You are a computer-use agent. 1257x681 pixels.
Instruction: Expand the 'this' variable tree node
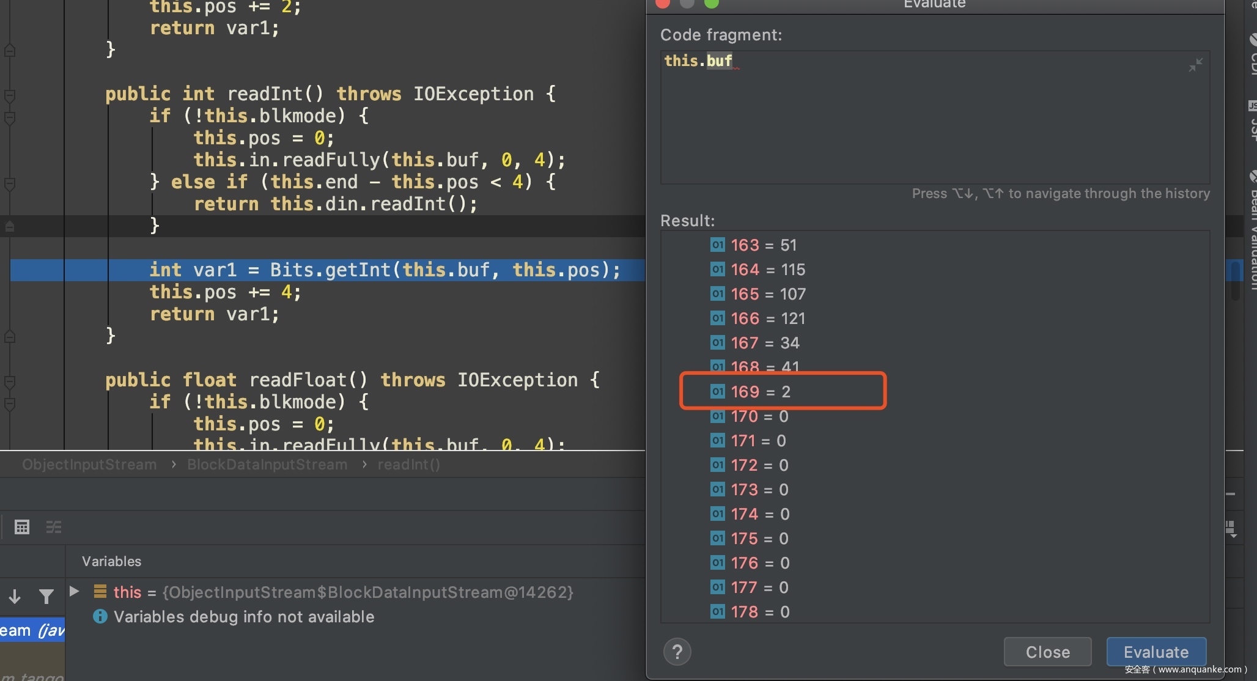point(75,591)
